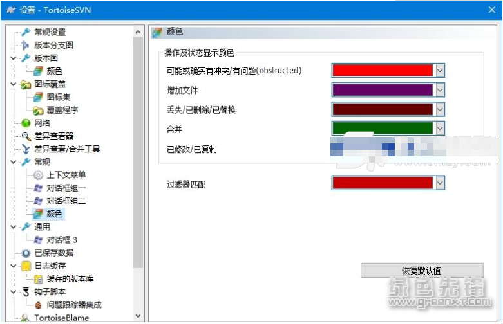This screenshot has width=503, height=324.
Task: Close the TortoiseSVN settings window
Action: 492,10
